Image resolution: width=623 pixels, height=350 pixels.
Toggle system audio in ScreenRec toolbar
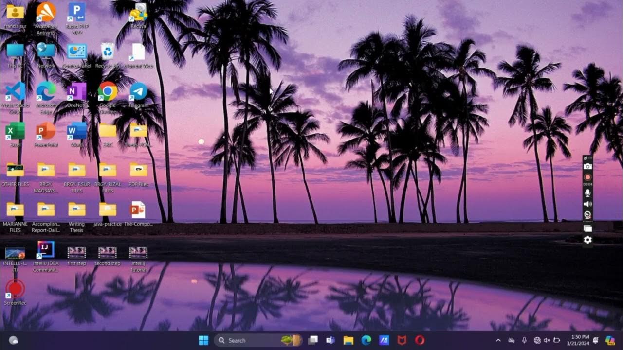pos(587,204)
